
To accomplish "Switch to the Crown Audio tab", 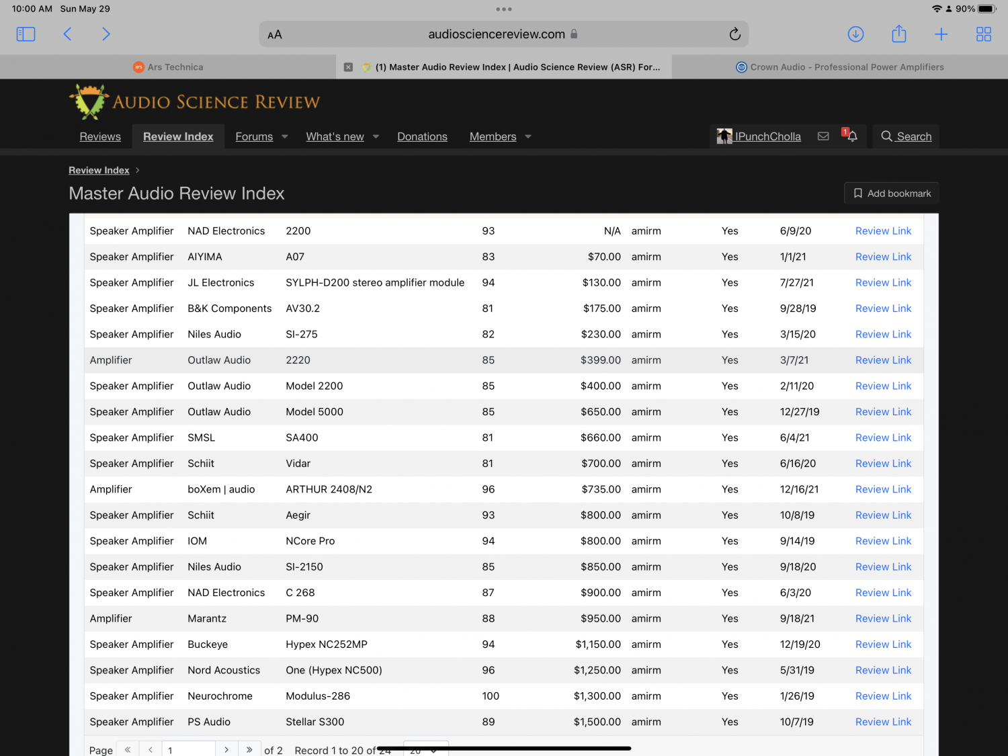I will [840, 67].
